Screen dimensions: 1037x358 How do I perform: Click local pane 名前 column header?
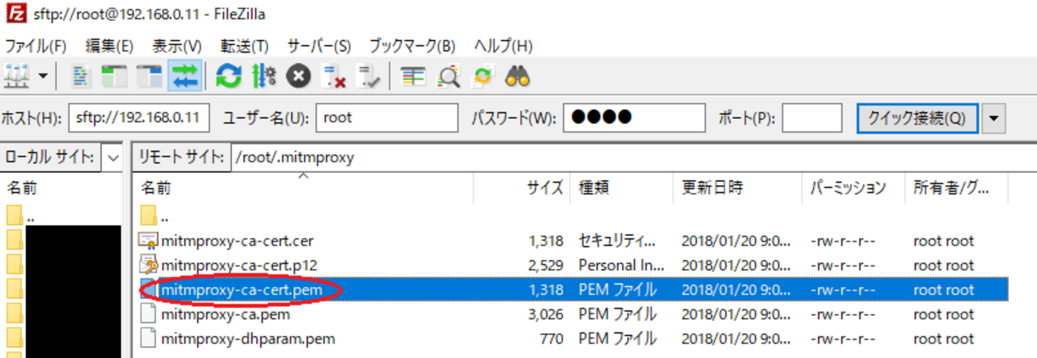click(62, 188)
